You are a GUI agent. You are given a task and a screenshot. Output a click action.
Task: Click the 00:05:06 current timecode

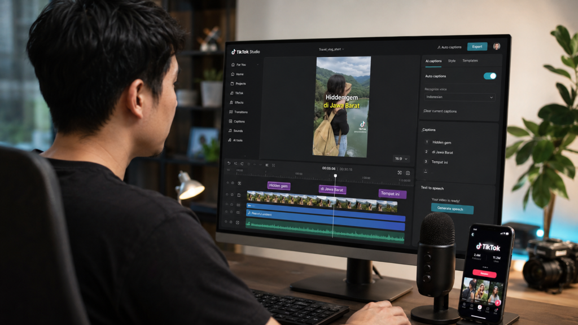coord(329,168)
